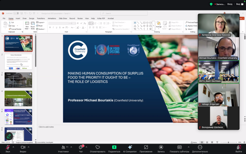
Task: Click the red Выйти leave button
Action: coord(239,148)
